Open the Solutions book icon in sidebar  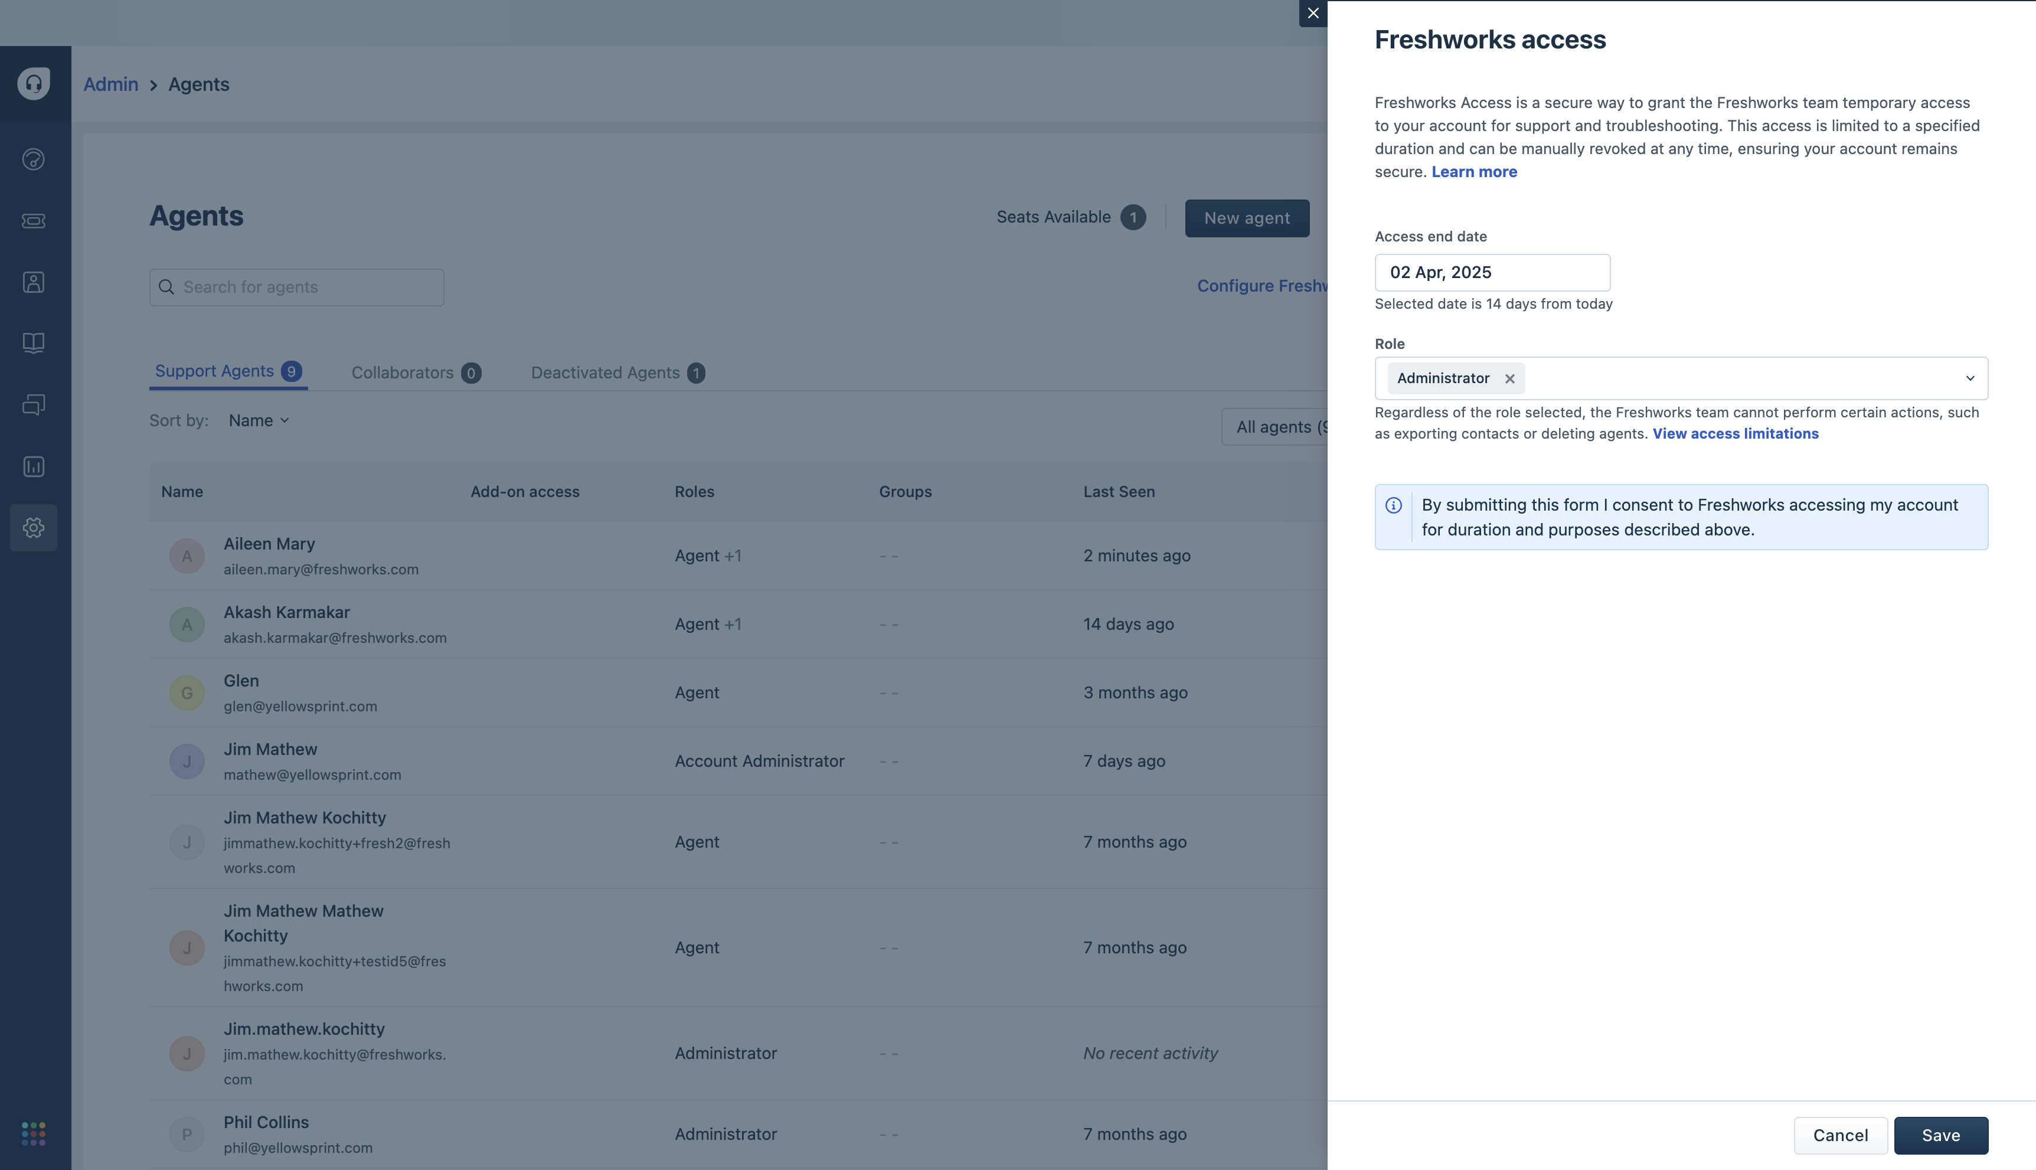[34, 343]
